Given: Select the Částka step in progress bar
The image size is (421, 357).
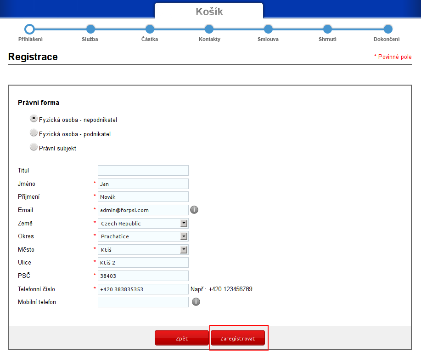Looking at the screenshot, I should [x=150, y=29].
